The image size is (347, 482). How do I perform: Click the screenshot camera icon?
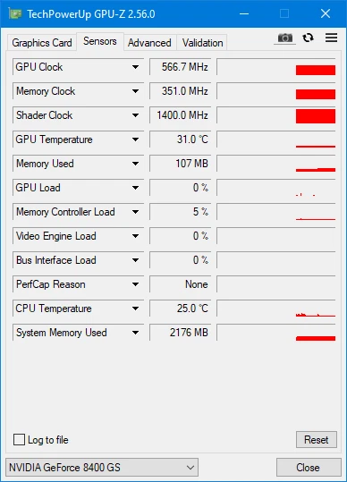coord(285,38)
